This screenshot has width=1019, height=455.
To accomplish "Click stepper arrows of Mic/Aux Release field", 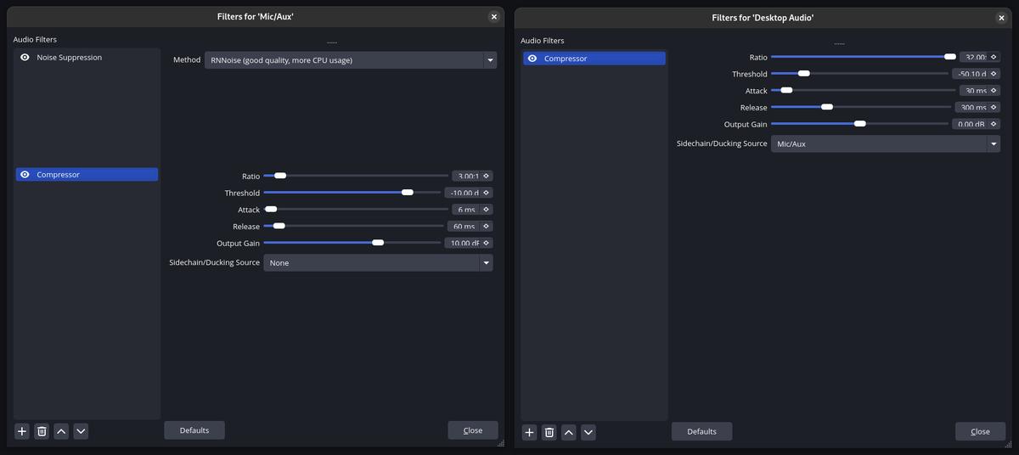I will point(487,227).
